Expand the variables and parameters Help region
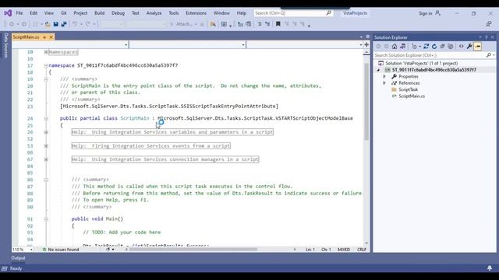 46,132
